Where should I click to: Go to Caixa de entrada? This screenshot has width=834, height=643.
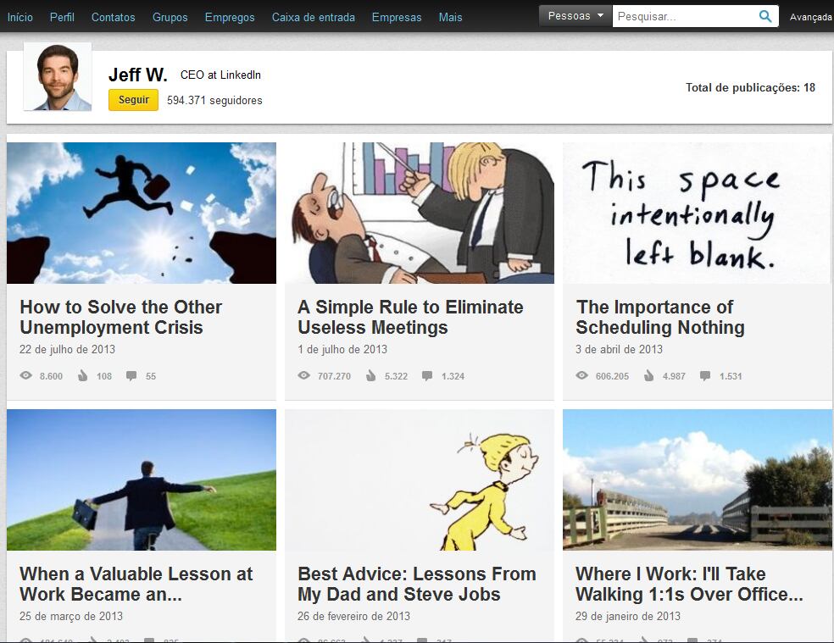313,17
